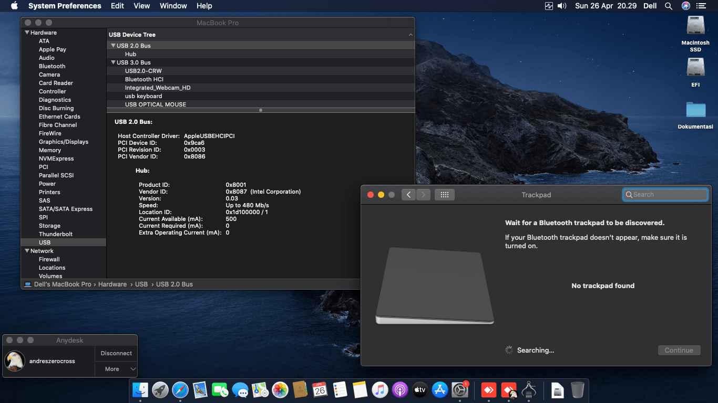
Task: Open Maps from the Dock
Action: click(x=260, y=389)
